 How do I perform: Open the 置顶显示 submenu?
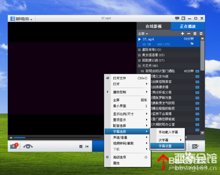pyautogui.click(x=128, y=120)
